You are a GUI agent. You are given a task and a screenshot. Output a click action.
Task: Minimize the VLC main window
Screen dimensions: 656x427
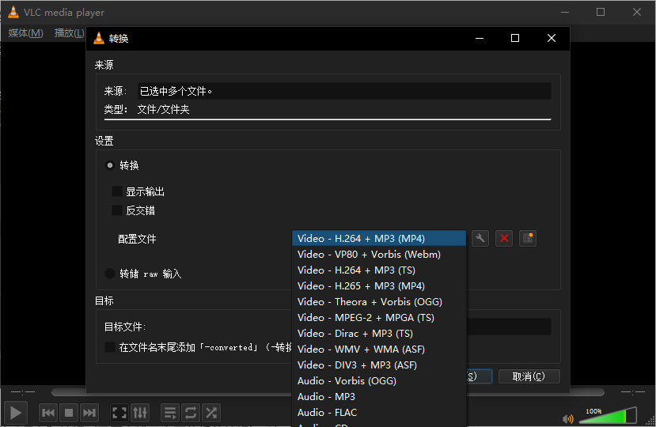point(565,12)
